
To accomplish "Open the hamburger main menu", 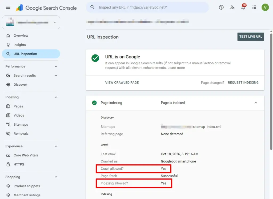I will 8,7.
